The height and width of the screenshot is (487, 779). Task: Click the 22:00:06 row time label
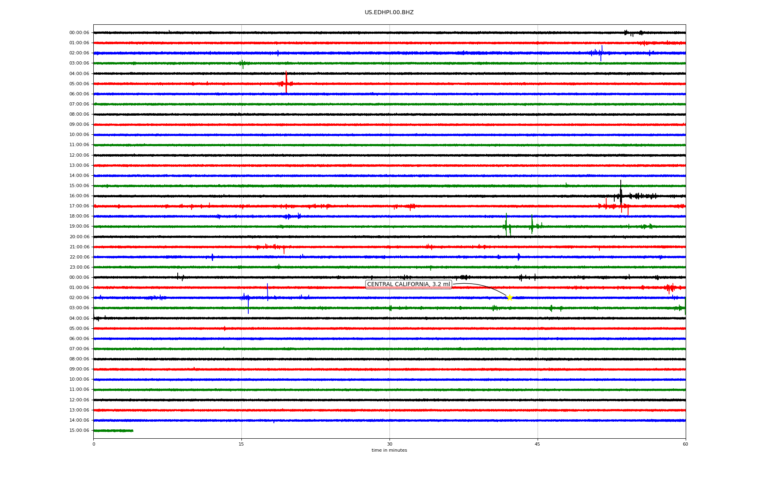[x=79, y=257]
